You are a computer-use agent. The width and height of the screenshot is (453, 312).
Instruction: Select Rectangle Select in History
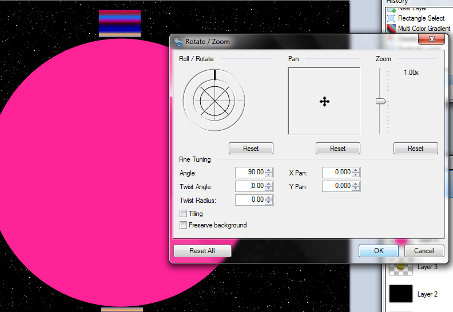[x=421, y=18]
